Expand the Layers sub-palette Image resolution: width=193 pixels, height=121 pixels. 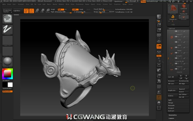point(171,118)
